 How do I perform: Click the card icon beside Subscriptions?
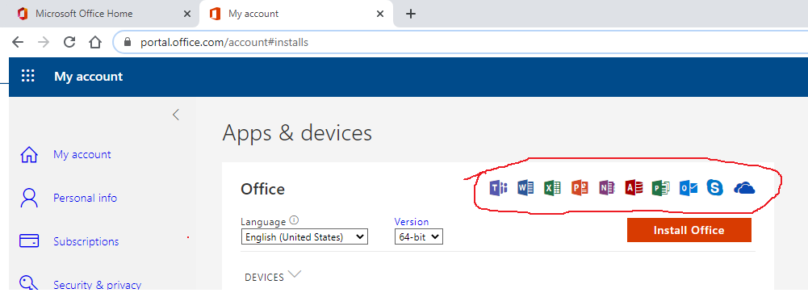29,241
